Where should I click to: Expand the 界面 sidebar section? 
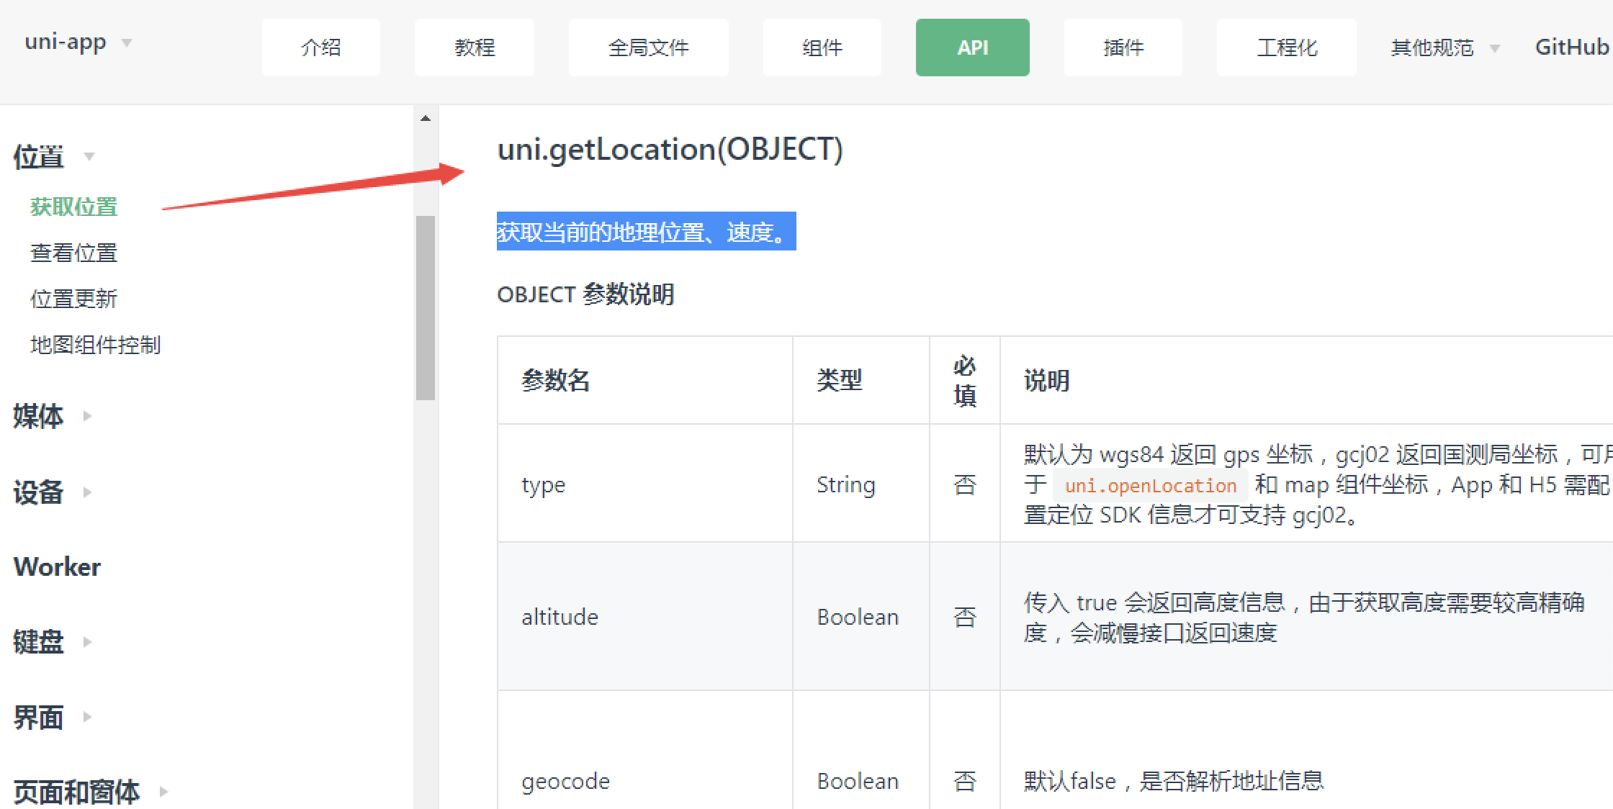click(x=53, y=717)
